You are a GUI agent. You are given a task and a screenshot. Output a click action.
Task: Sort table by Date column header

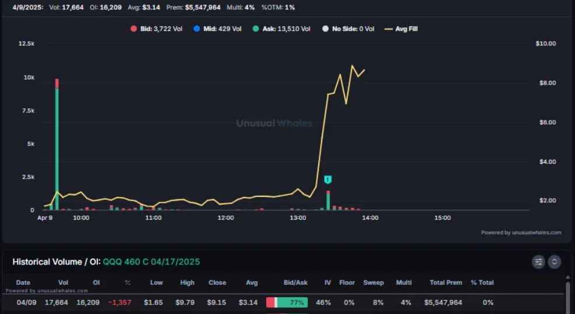click(23, 283)
